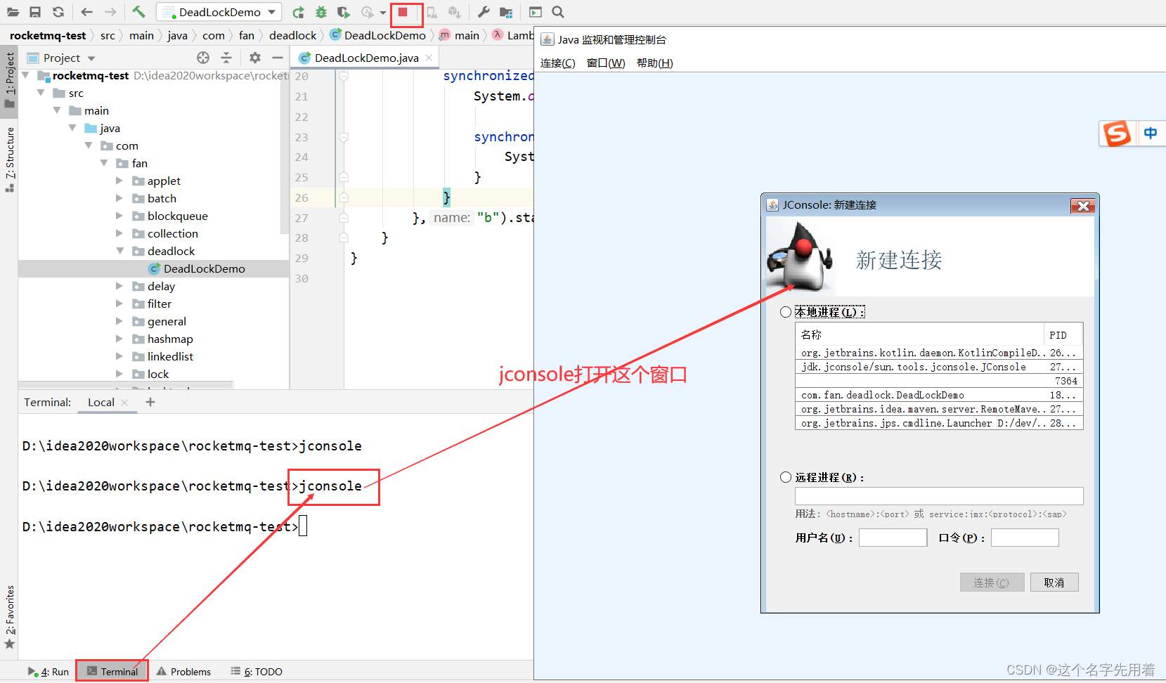Open the 窗口(W) menu in JConsole
Screen dimensions: 1166x683
(606, 63)
